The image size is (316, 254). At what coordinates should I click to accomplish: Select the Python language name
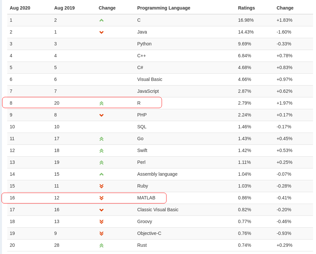point(144,44)
